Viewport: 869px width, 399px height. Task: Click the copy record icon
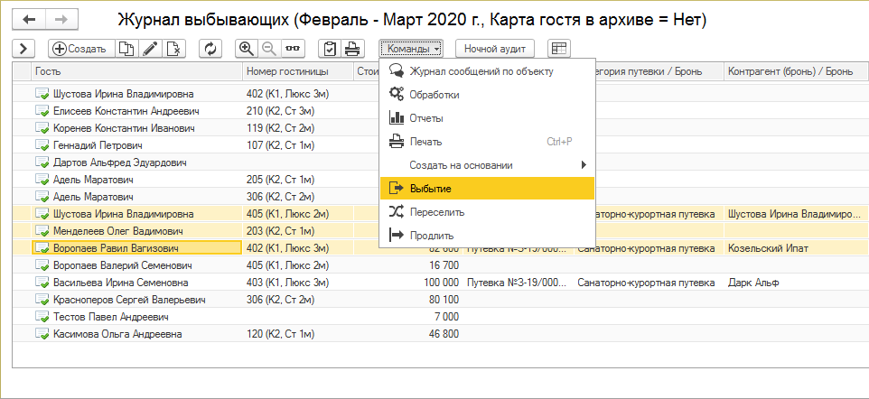[126, 48]
